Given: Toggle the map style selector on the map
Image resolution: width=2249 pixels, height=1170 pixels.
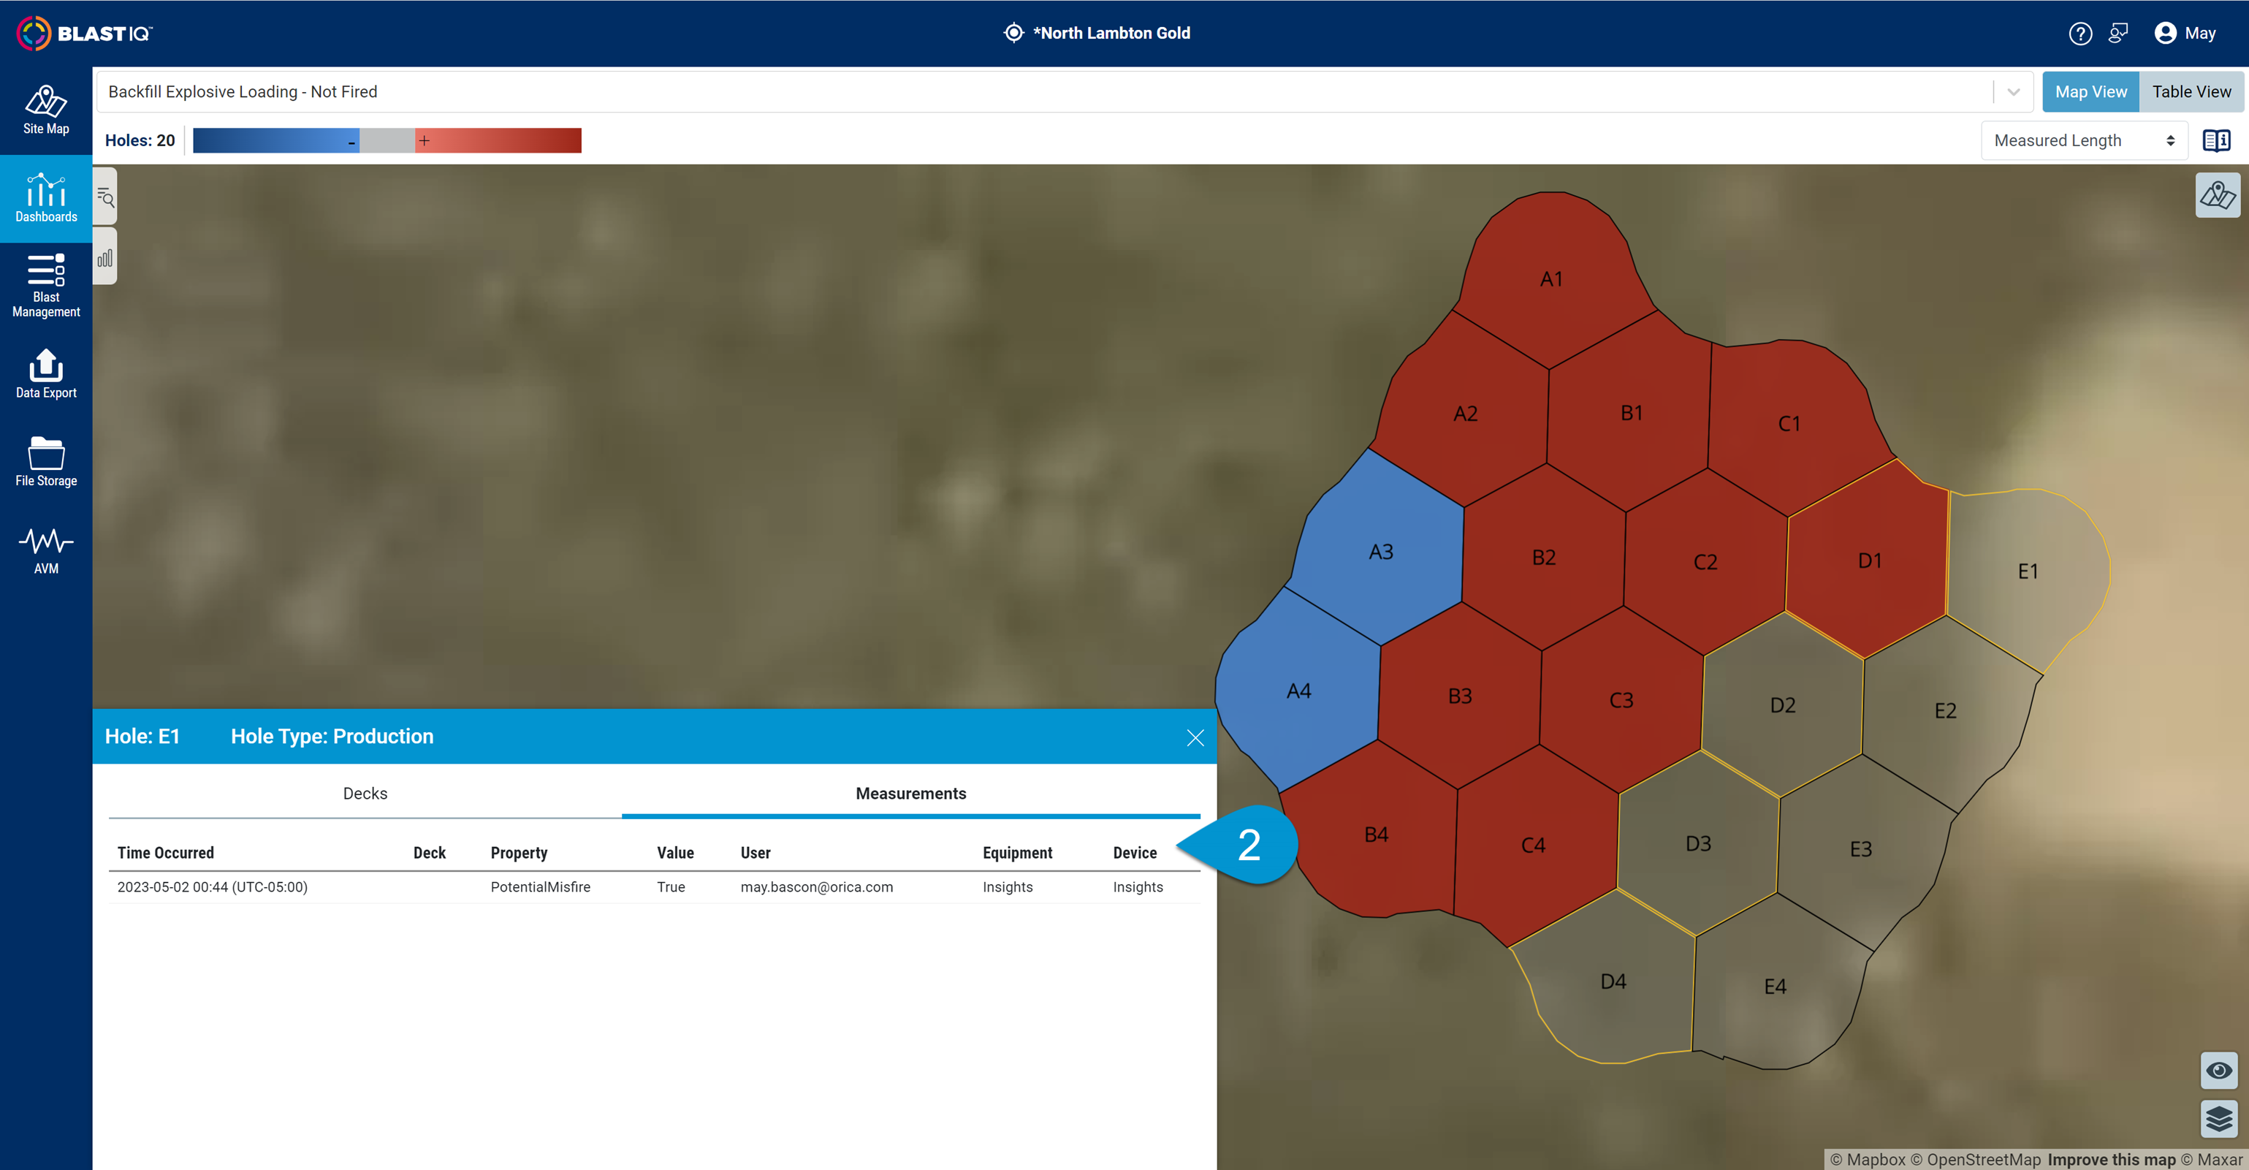Looking at the screenshot, I should click(x=2218, y=196).
